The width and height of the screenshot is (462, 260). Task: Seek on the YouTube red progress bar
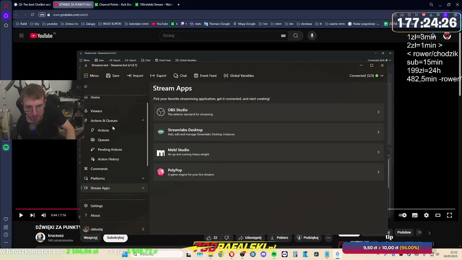point(48,209)
